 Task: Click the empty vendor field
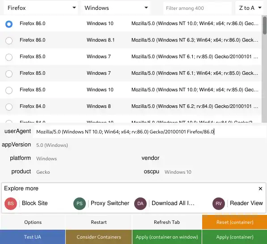tap(214, 158)
